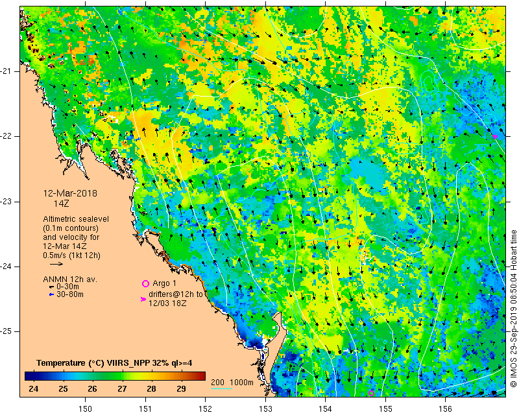The image size is (519, 415).
Task: Click the '0-30m' depth label
Action: 67,287
